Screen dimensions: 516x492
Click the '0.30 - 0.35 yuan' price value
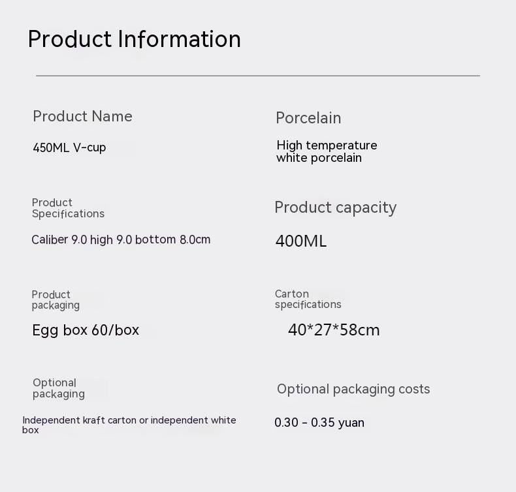click(319, 423)
